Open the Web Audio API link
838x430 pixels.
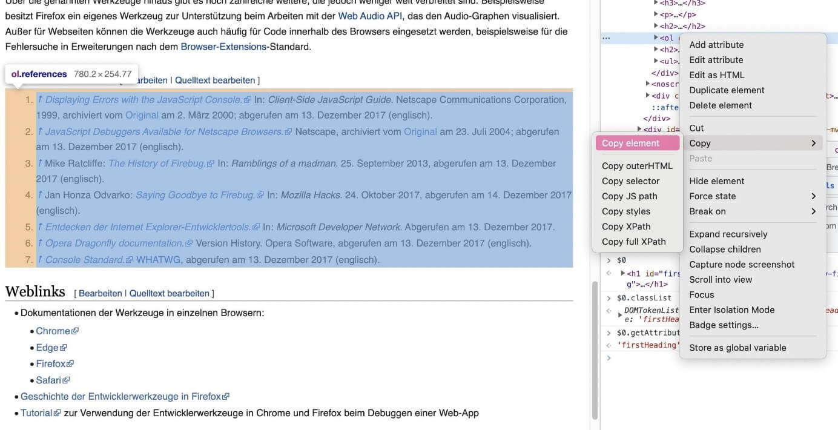(370, 16)
